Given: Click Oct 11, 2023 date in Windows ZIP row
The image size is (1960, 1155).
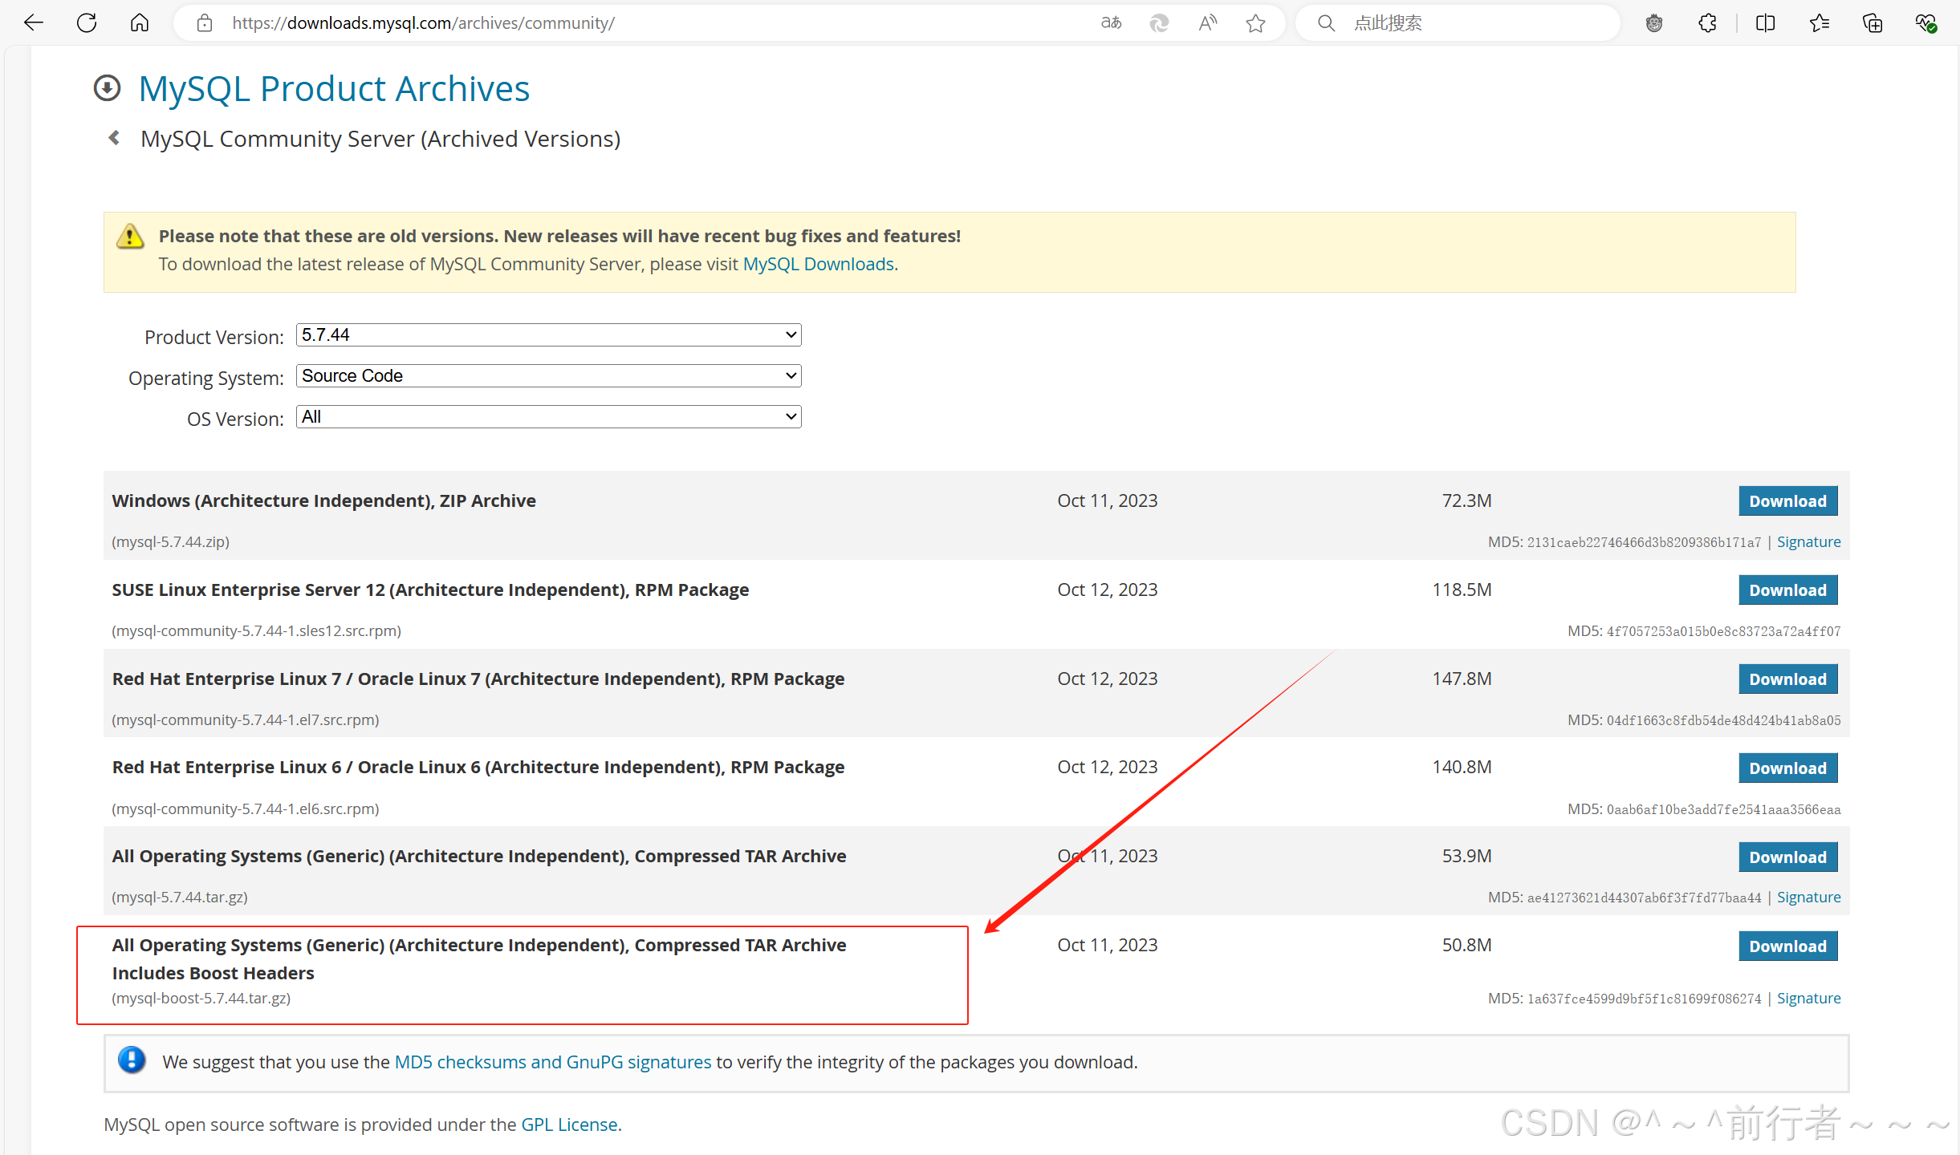Looking at the screenshot, I should pyautogui.click(x=1107, y=500).
